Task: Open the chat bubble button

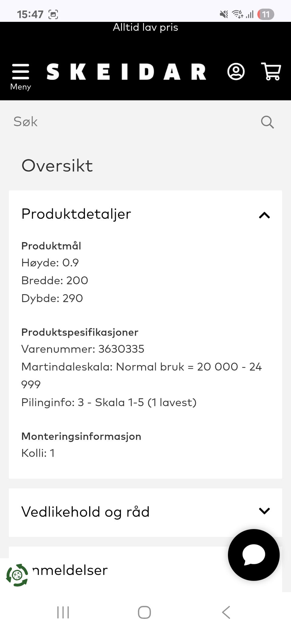Action: 254,555
